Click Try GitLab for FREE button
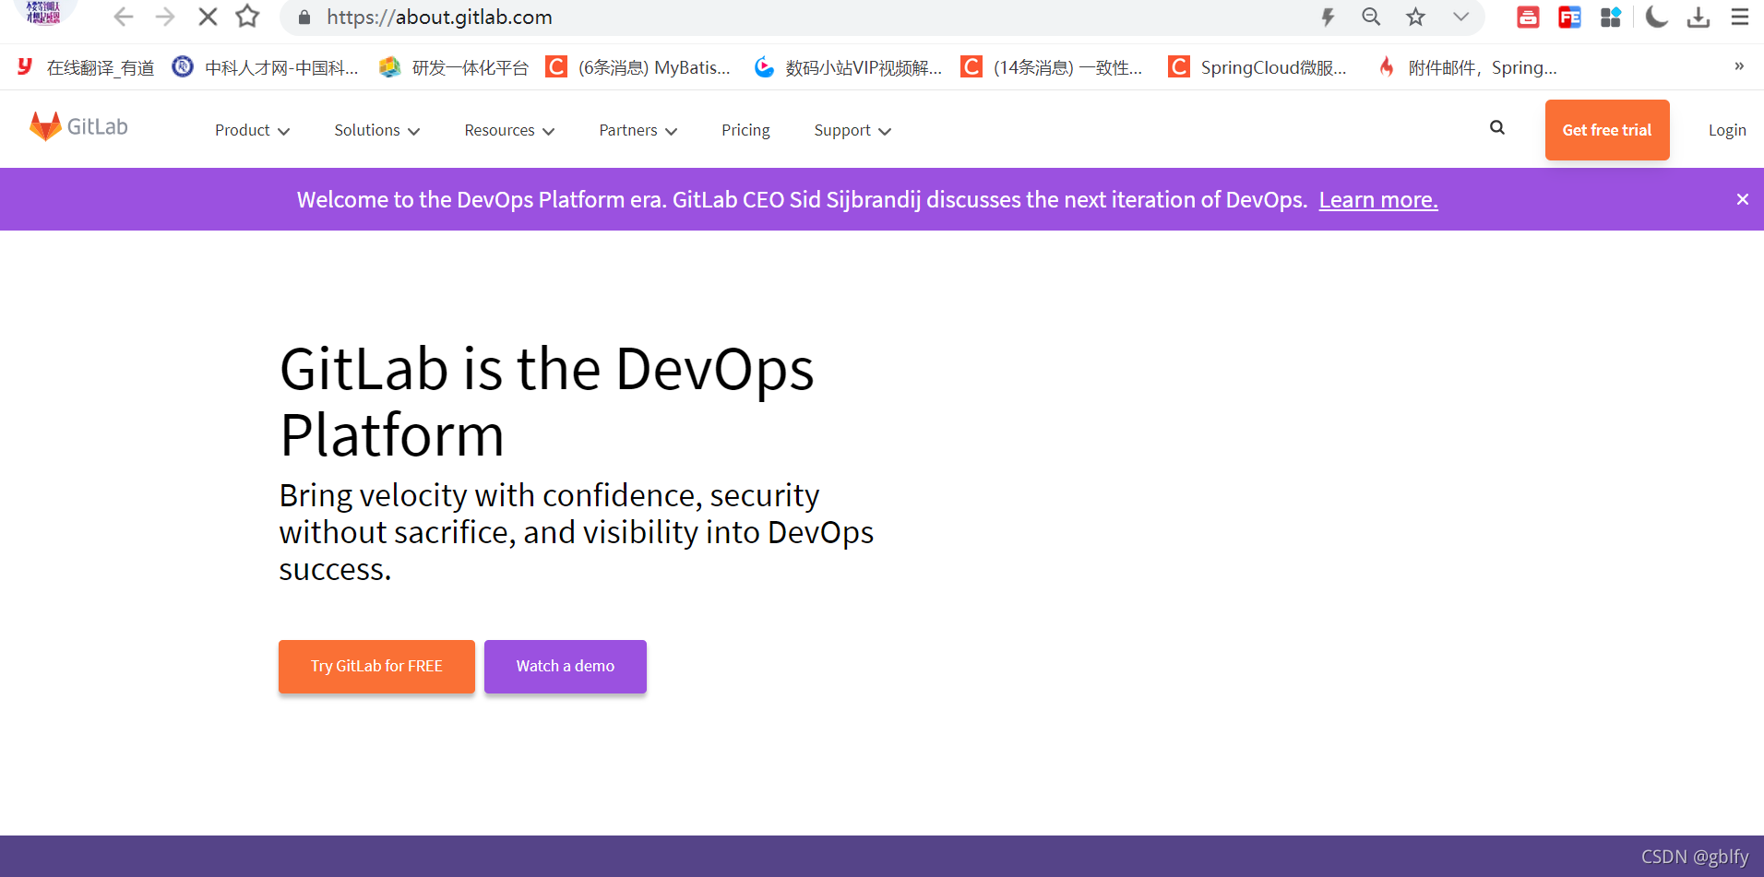Viewport: 1764px width, 877px height. [x=376, y=666]
